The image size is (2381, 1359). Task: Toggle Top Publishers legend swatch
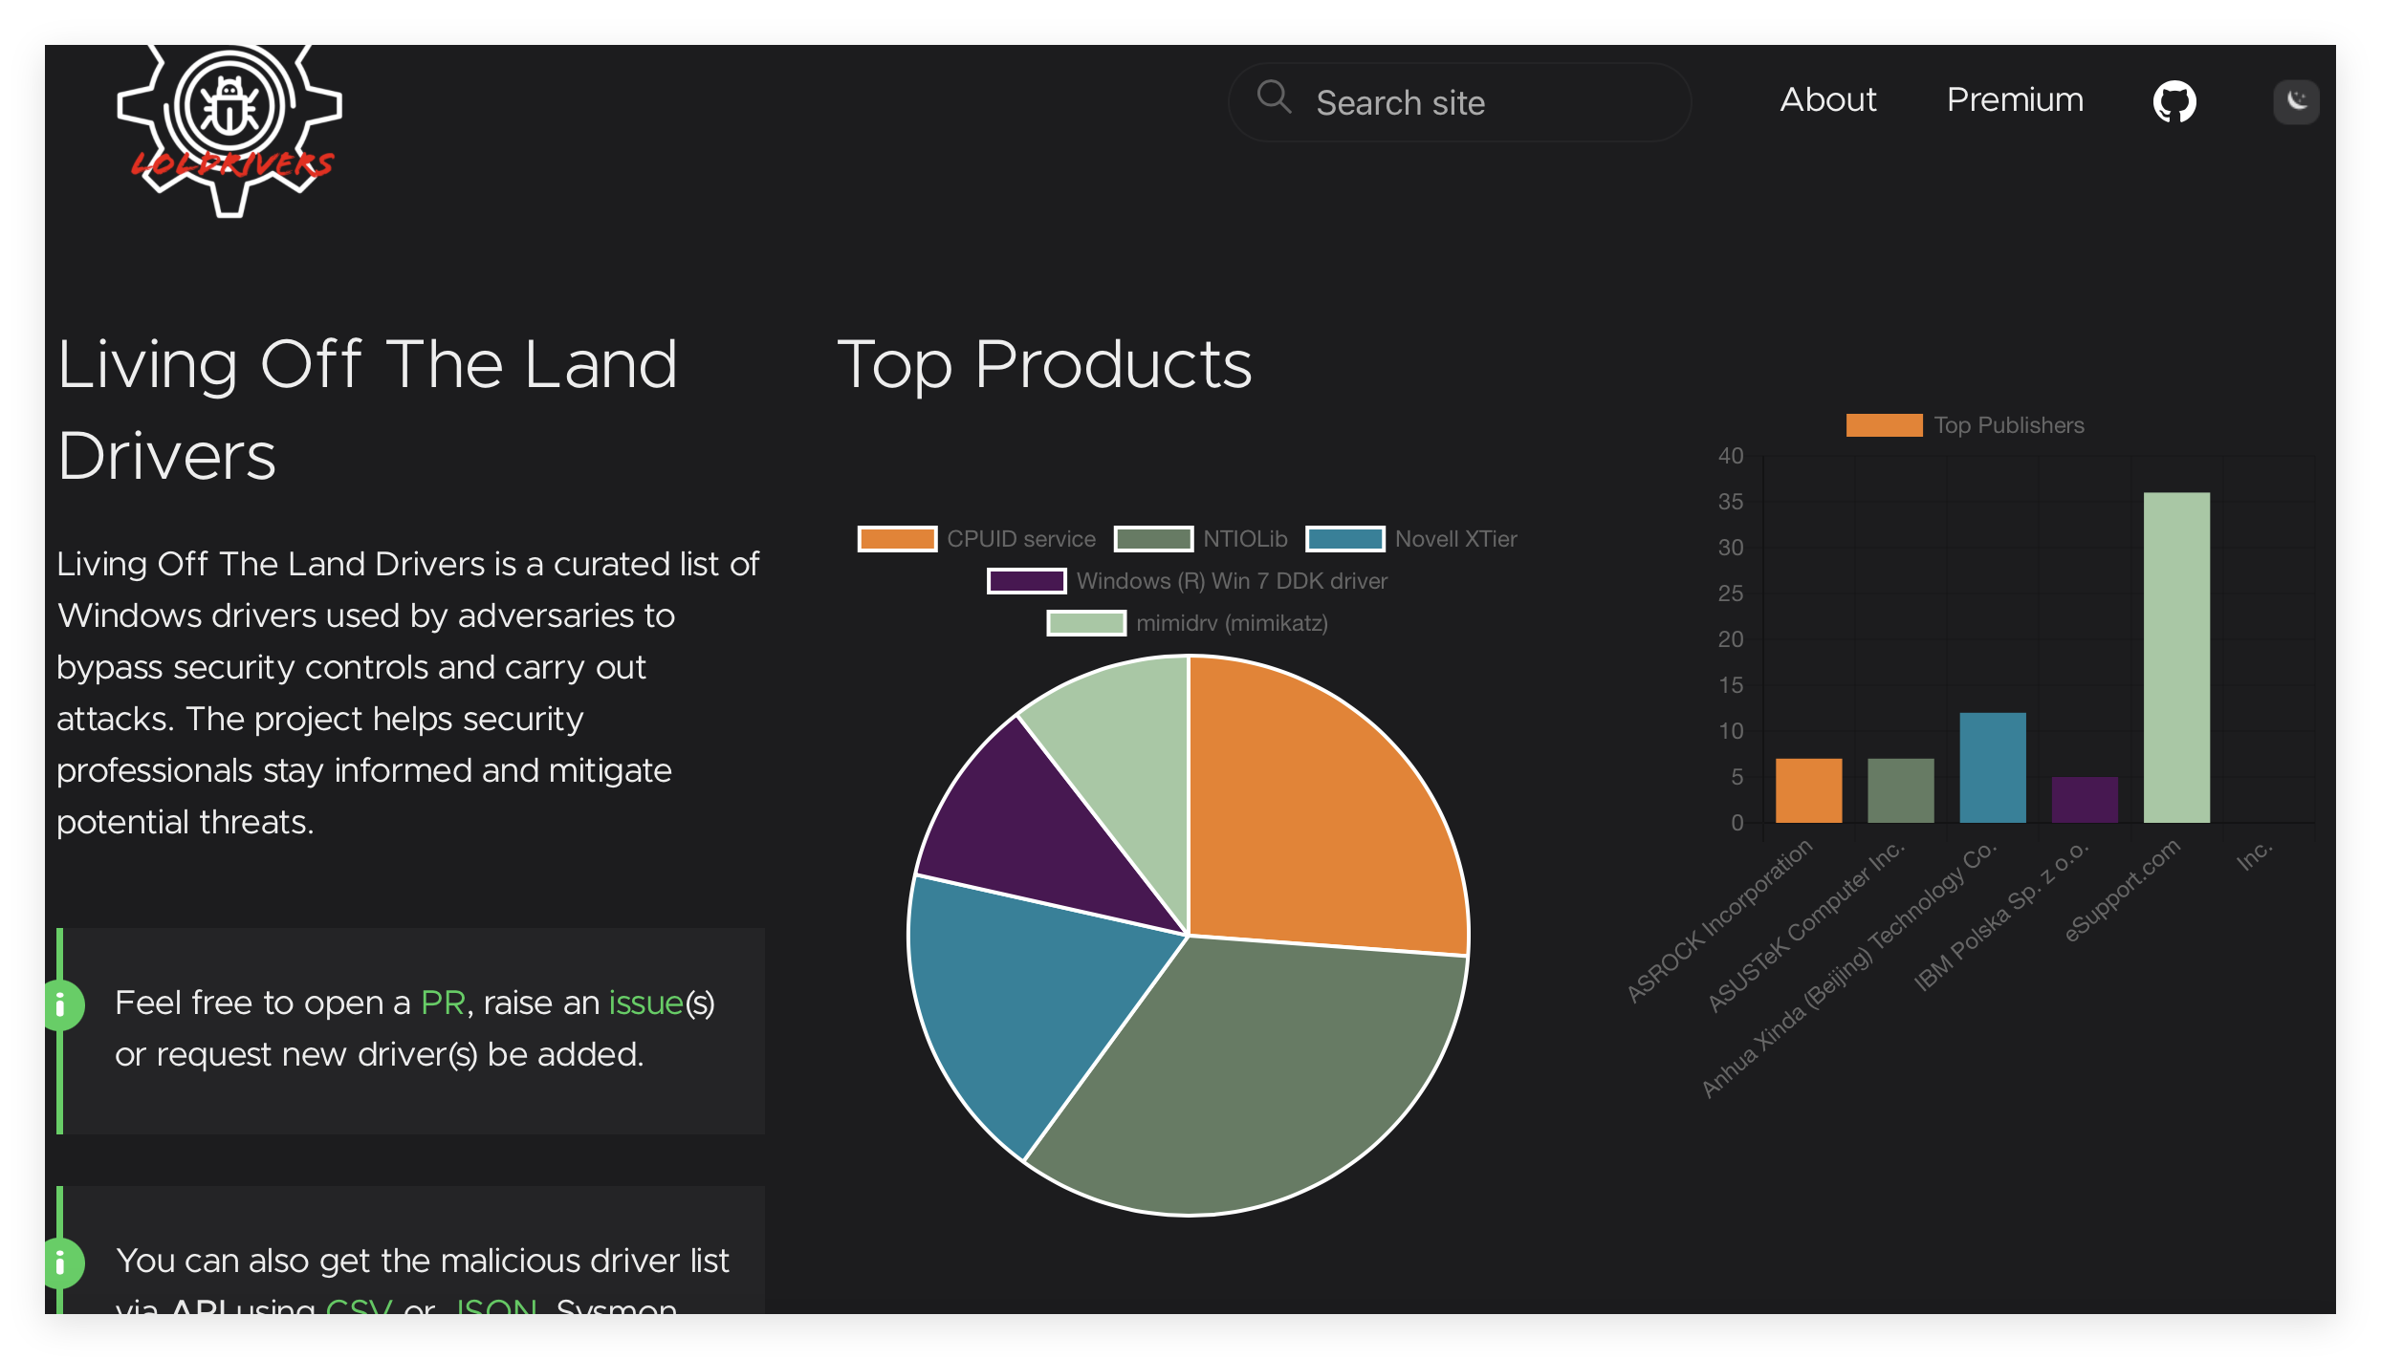pyautogui.click(x=1884, y=425)
